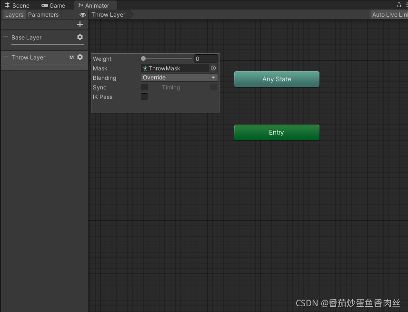This screenshot has height=312, width=408.
Task: Open Base Layer settings gear
Action: (80, 37)
